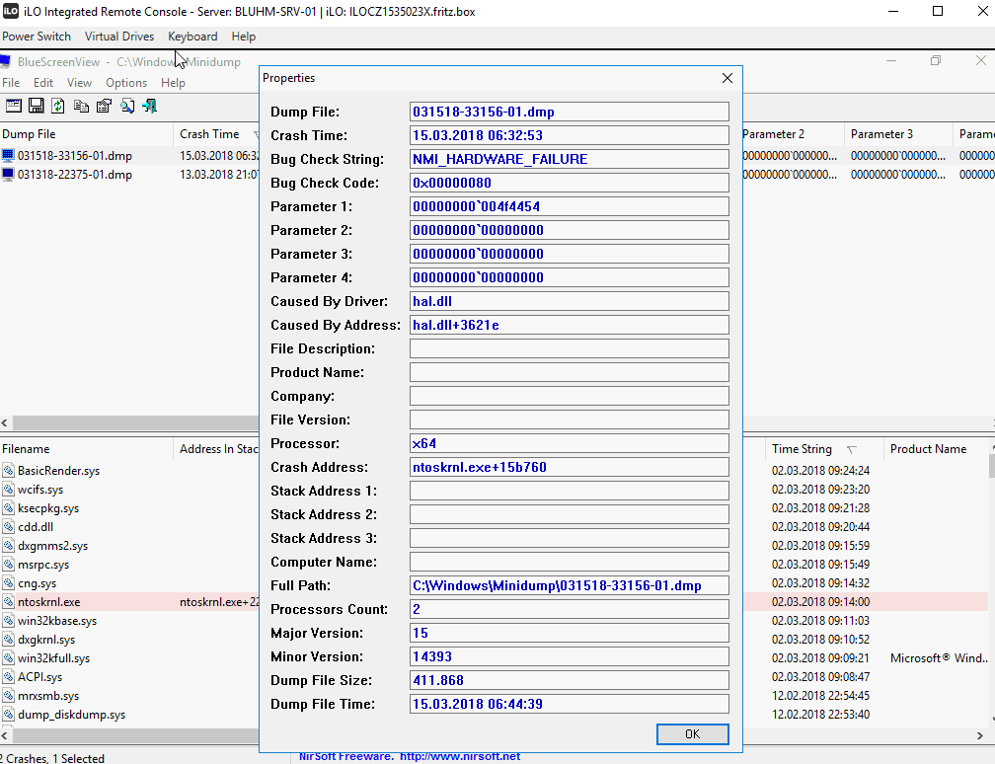Screen dimensions: 995x764
Task: Click the Microsoft Wind.. product name cell
Action: [939, 658]
